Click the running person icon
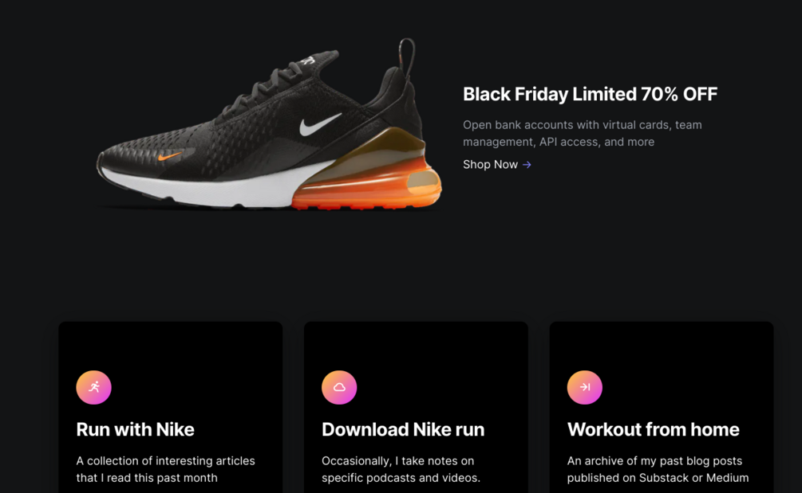Viewport: 802px width, 493px height. click(94, 387)
